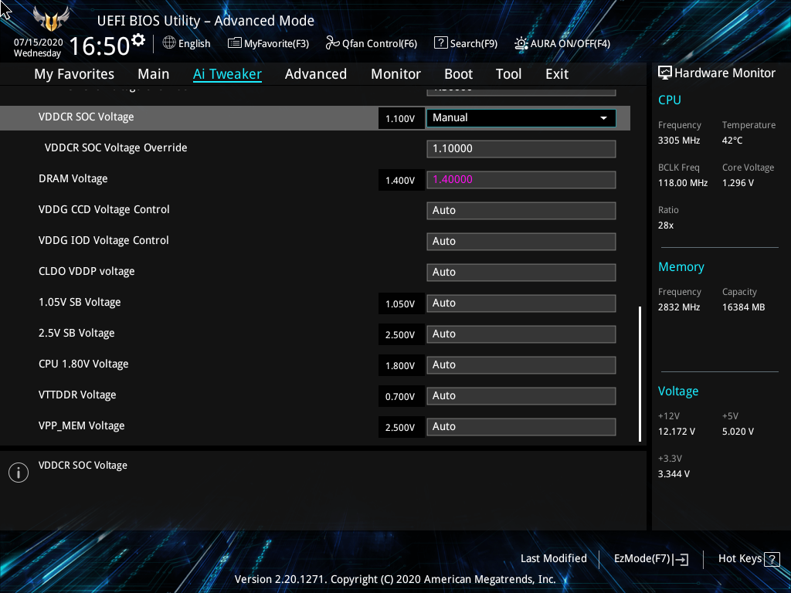This screenshot has width=791, height=593.
Task: Select the VDDCR SOC Voltage row label
Action: click(87, 117)
